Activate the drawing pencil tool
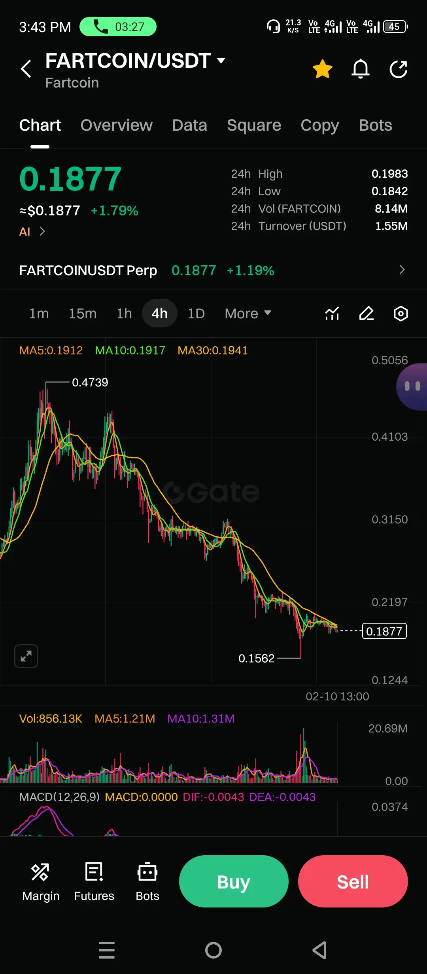Image resolution: width=427 pixels, height=974 pixels. (x=367, y=314)
